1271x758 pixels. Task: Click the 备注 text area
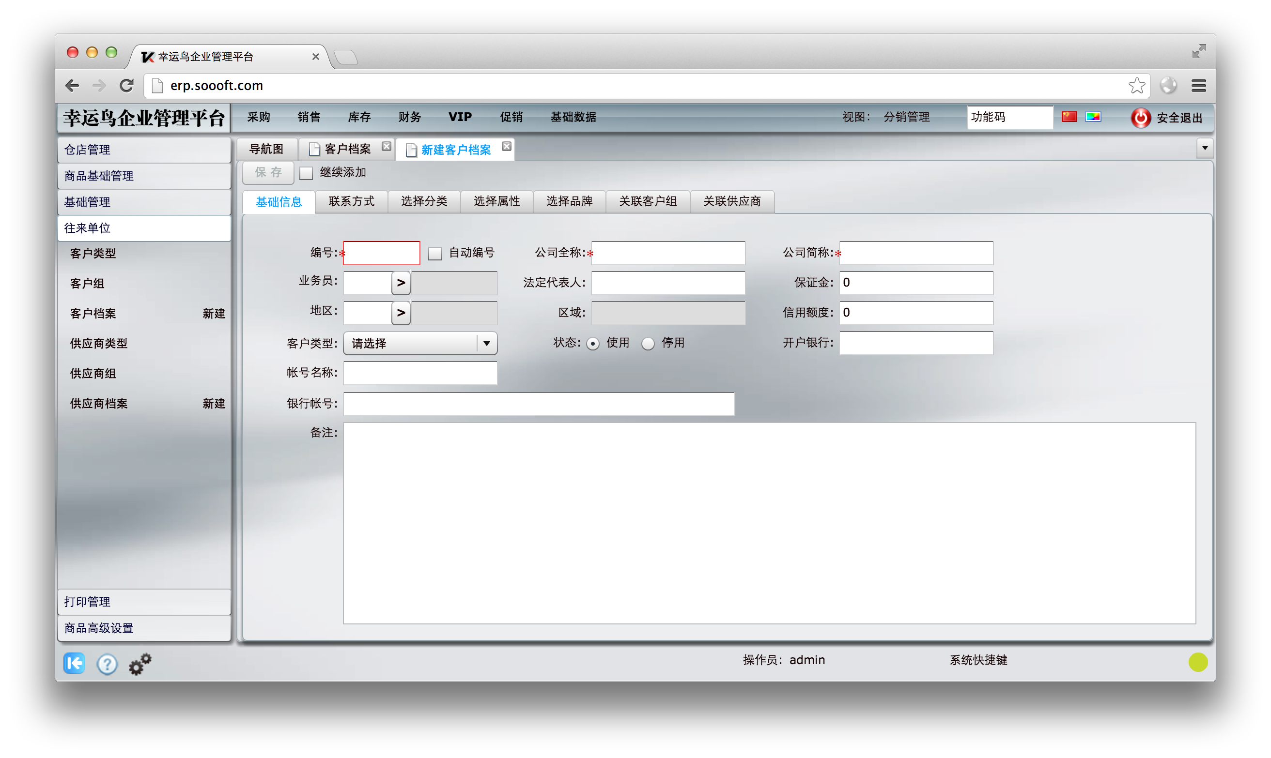[x=769, y=523]
